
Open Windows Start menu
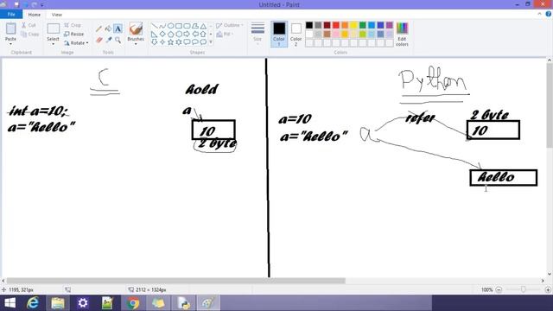point(10,303)
